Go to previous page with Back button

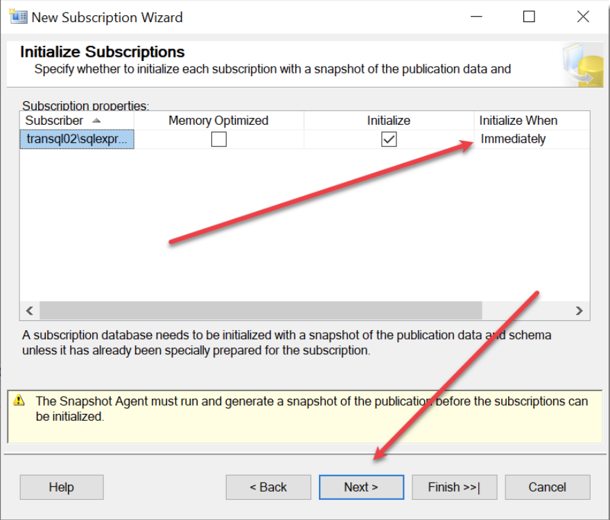(x=268, y=487)
